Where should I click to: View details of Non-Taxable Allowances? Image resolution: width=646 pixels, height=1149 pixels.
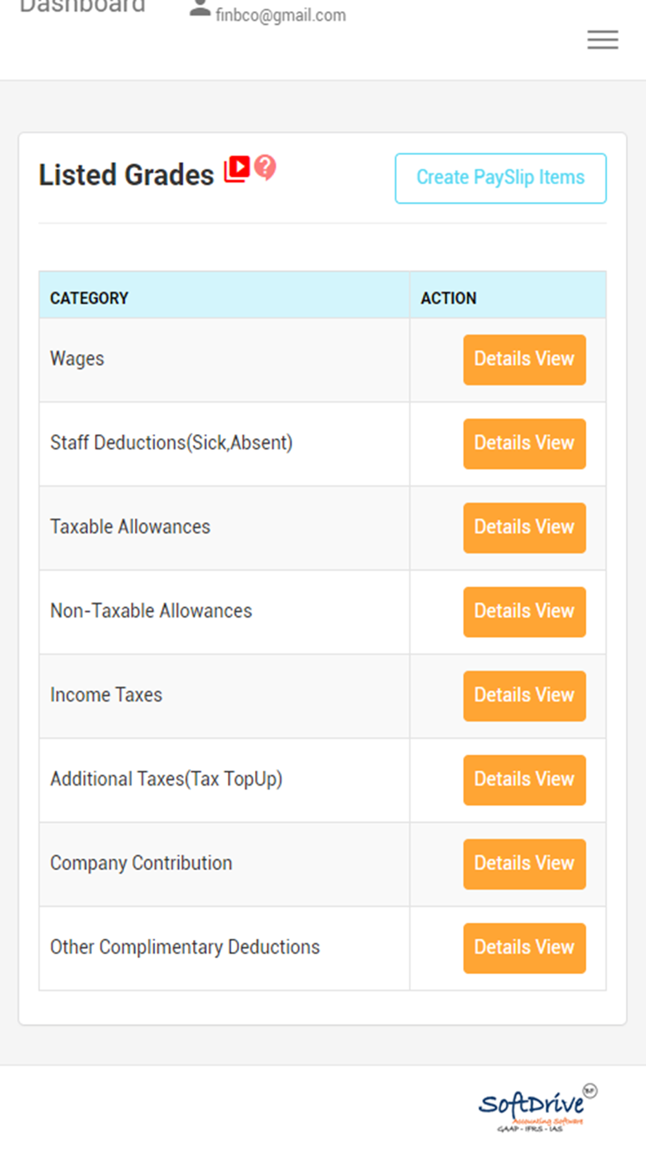(525, 612)
